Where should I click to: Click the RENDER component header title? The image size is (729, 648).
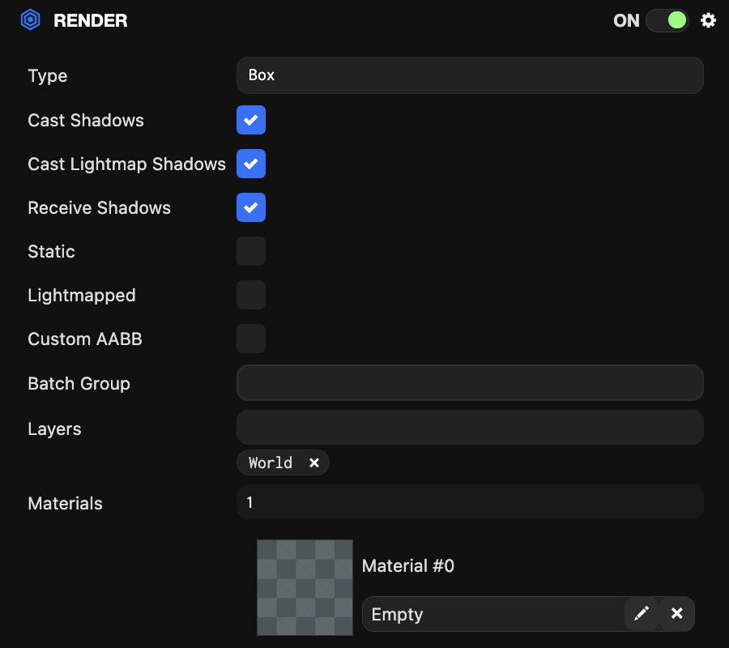coord(90,20)
